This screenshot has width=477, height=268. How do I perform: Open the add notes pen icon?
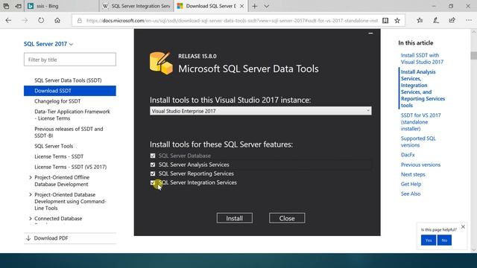(436, 20)
